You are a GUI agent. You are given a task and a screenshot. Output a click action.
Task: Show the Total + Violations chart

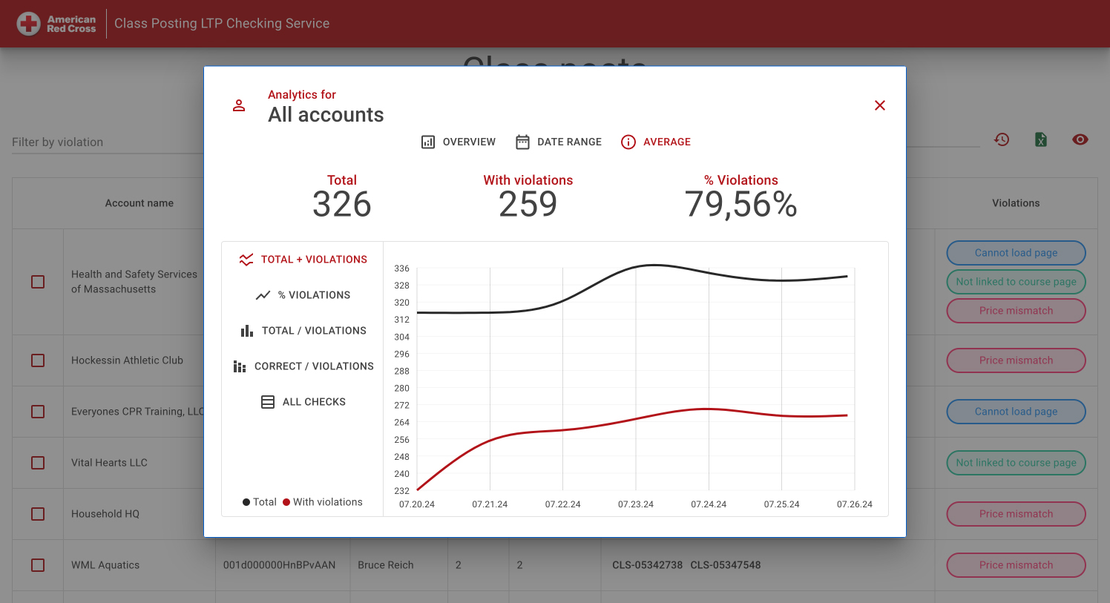pyautogui.click(x=303, y=260)
